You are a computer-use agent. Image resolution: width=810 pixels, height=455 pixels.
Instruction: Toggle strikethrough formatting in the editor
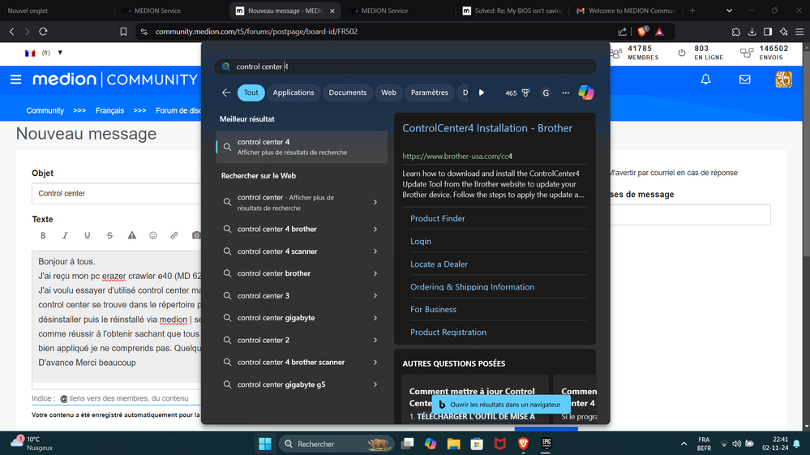pyautogui.click(x=109, y=236)
